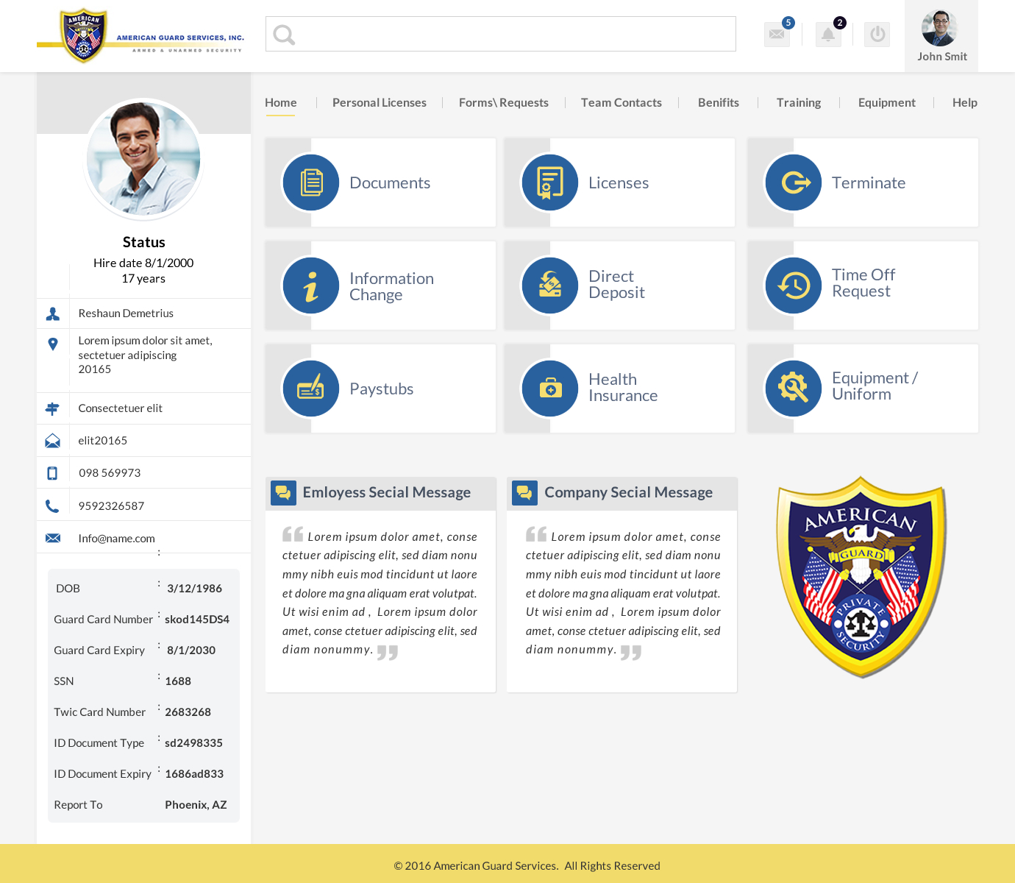
Task: Switch to Forms\ Requests tab
Action: pos(504,103)
